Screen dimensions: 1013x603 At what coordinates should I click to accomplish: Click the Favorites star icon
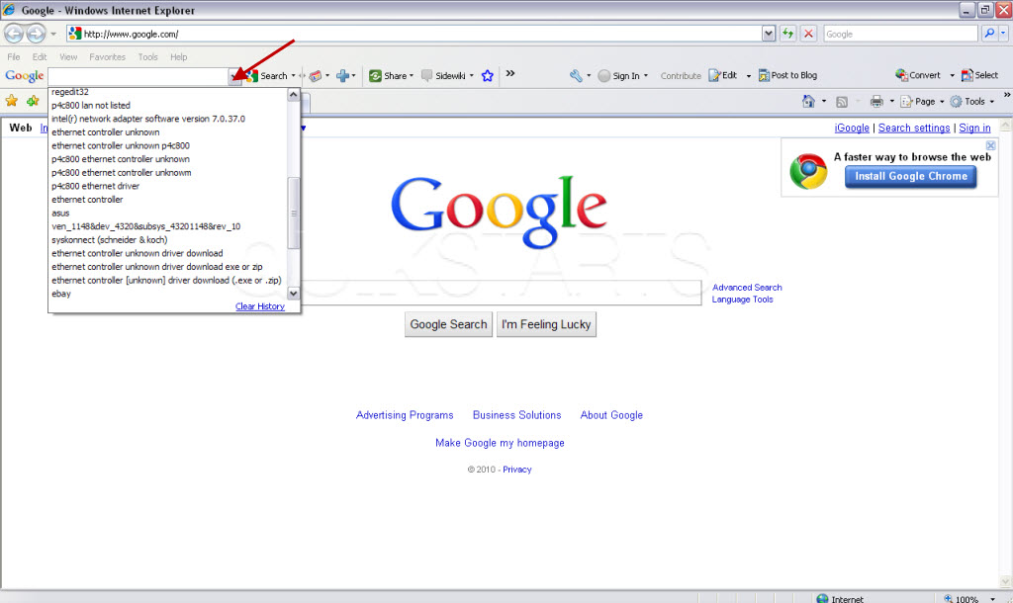pos(12,101)
